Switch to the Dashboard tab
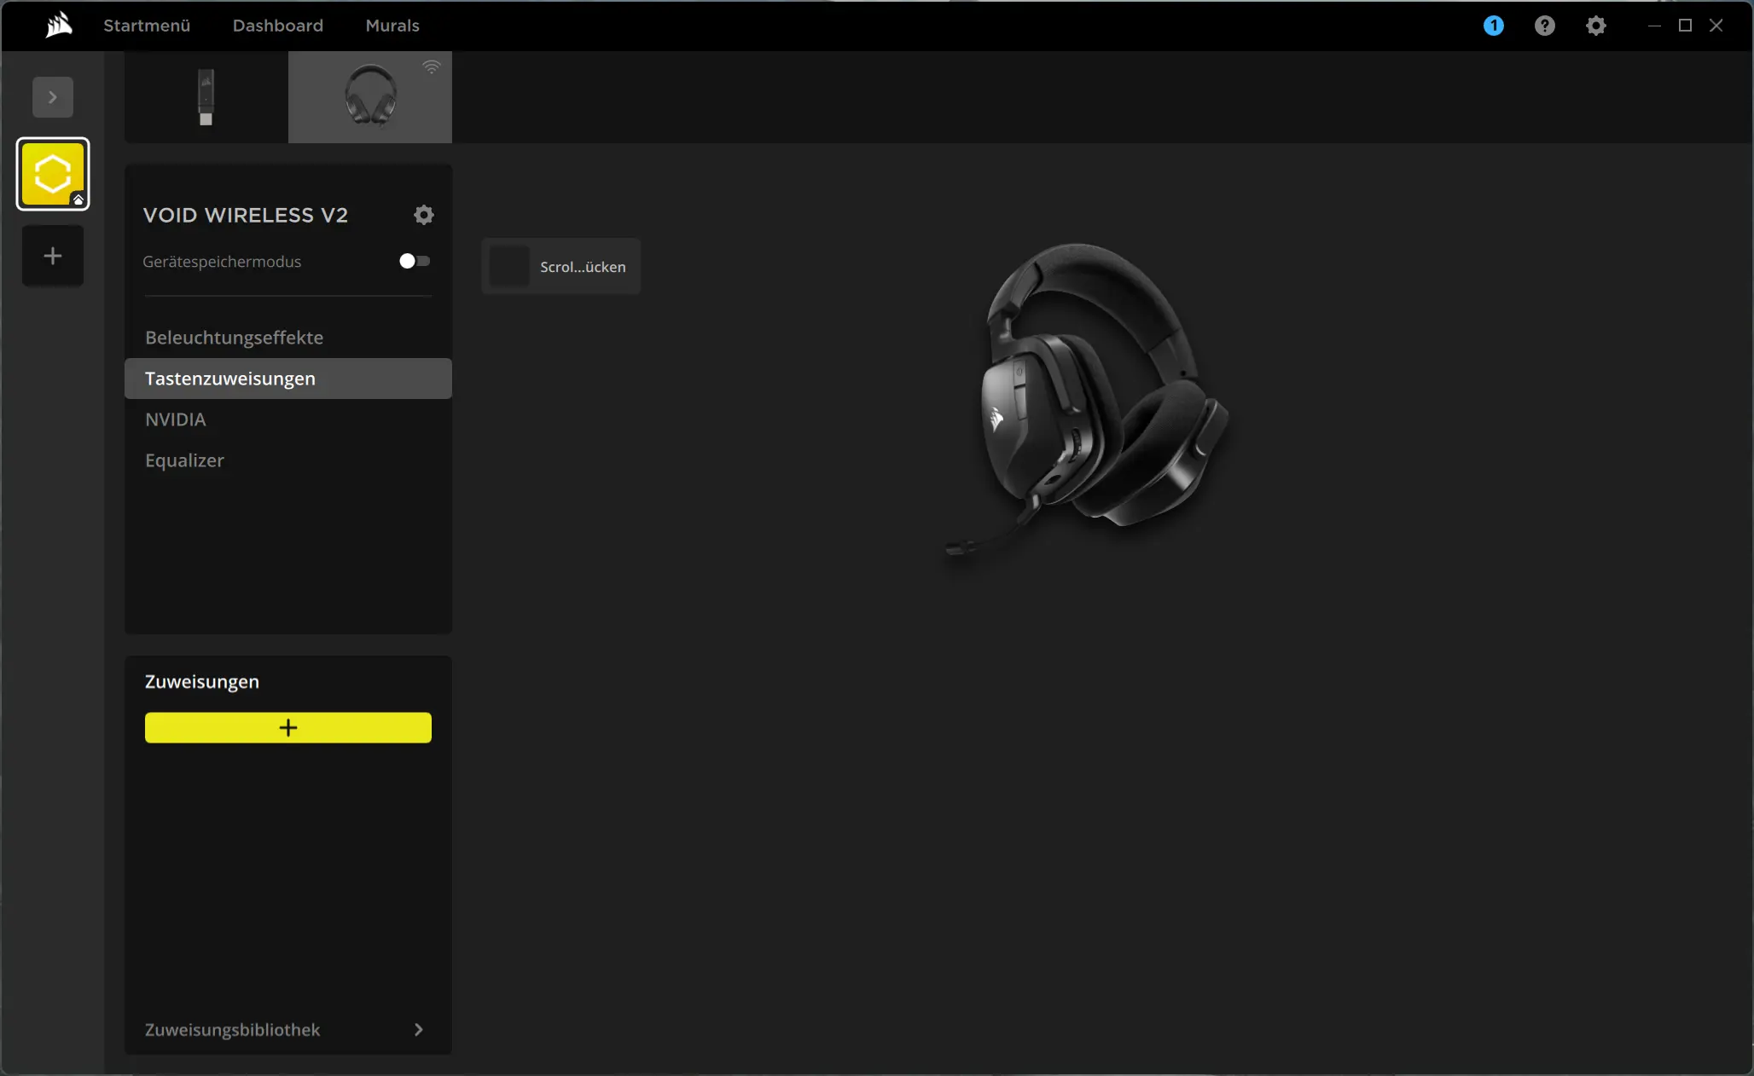 click(278, 26)
